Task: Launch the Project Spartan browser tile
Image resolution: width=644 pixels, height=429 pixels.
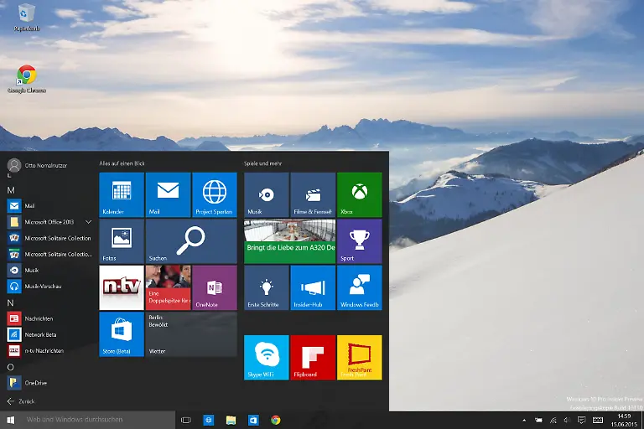Action: tap(215, 195)
